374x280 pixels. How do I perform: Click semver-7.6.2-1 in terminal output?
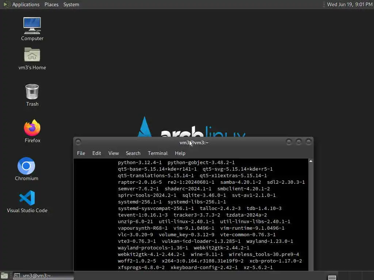coord(138,188)
